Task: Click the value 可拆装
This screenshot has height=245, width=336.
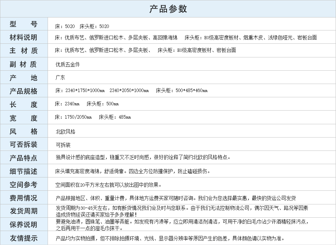Action: click(63, 145)
